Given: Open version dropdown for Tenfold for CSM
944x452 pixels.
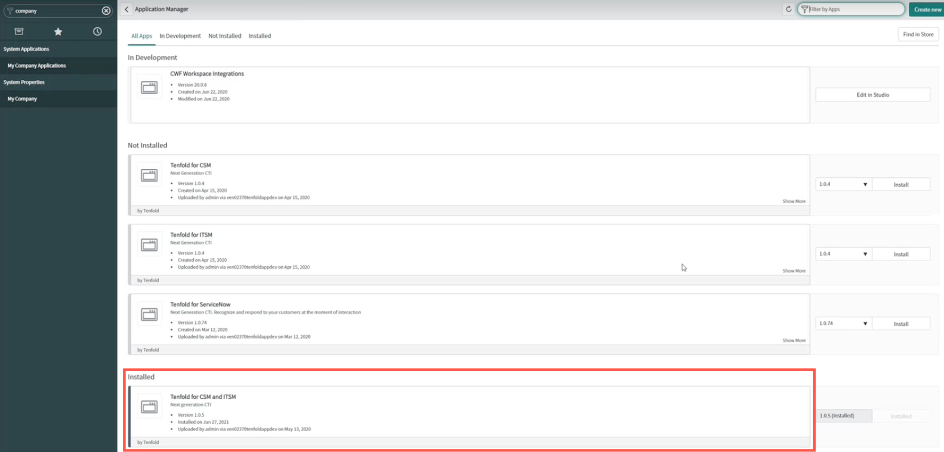Looking at the screenshot, I should (x=843, y=184).
